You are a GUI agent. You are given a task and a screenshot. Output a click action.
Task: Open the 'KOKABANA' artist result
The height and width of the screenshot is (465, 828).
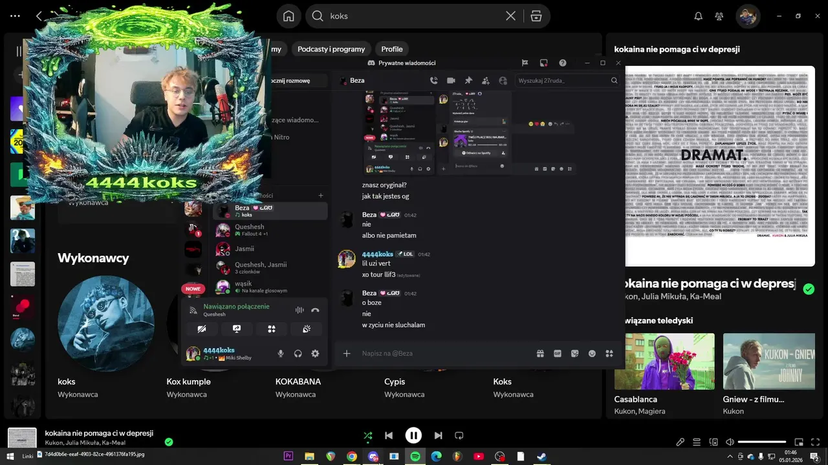tap(298, 382)
